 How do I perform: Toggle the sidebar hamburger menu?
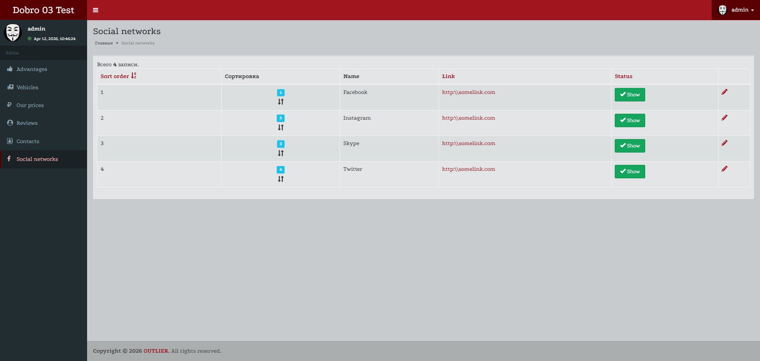[95, 10]
